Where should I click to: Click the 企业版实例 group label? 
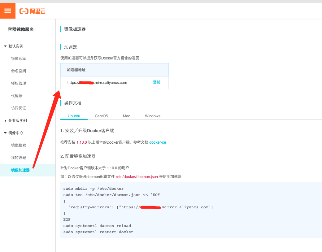click(x=17, y=120)
